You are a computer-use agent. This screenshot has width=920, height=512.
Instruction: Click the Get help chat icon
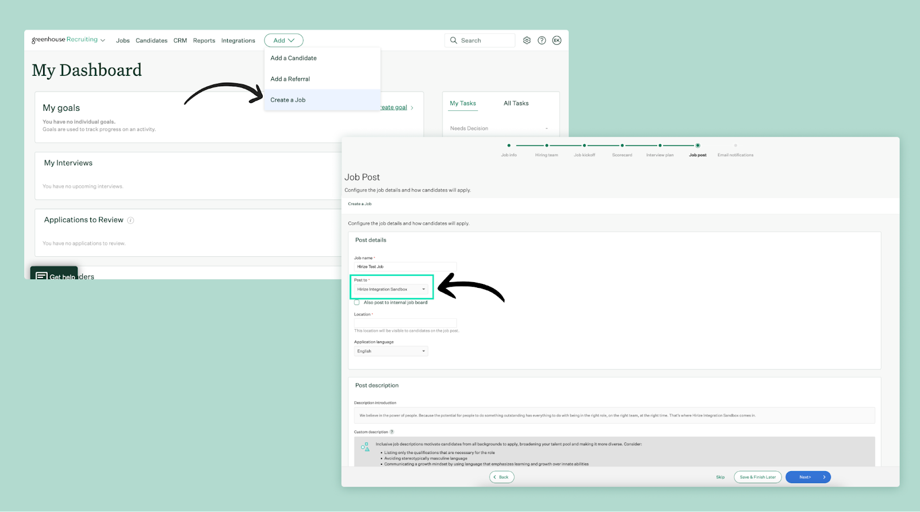pyautogui.click(x=41, y=276)
